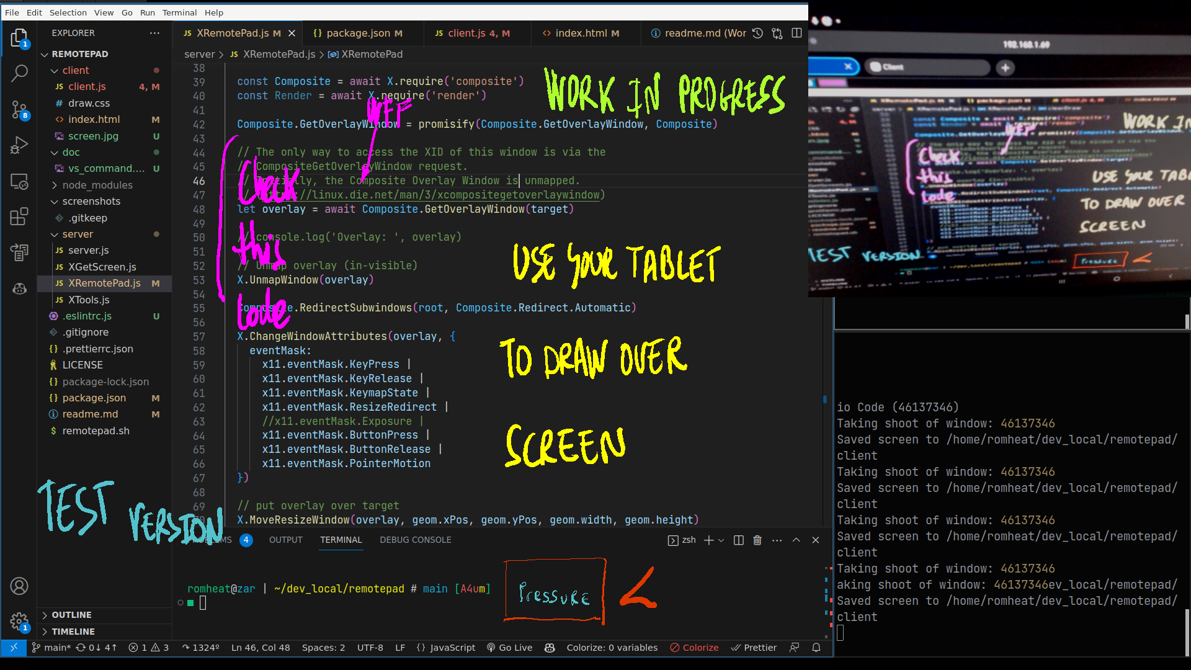Open Remote Explorer in activity bar
Viewport: 1191px width, 670px height.
(19, 181)
